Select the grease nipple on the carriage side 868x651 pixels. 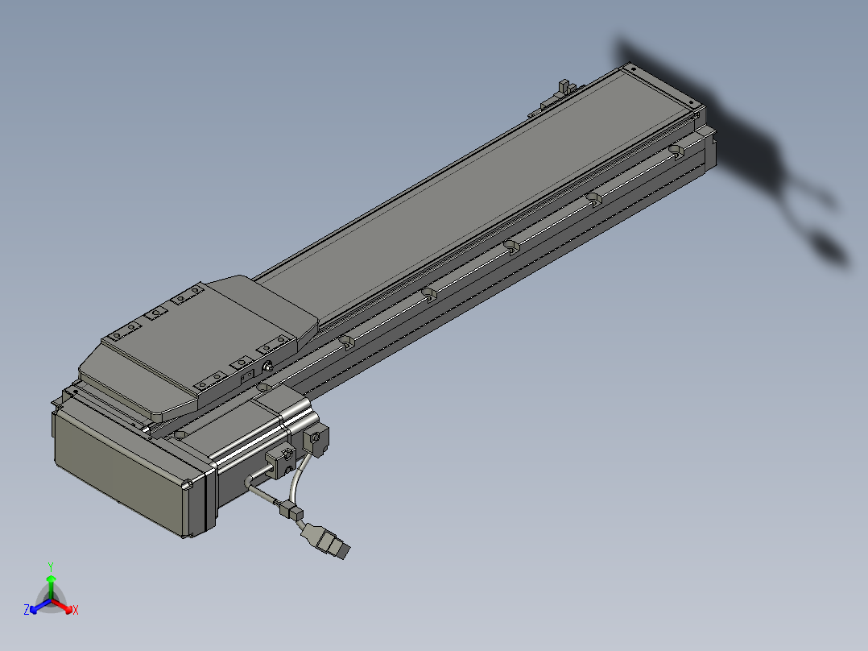tap(268, 367)
